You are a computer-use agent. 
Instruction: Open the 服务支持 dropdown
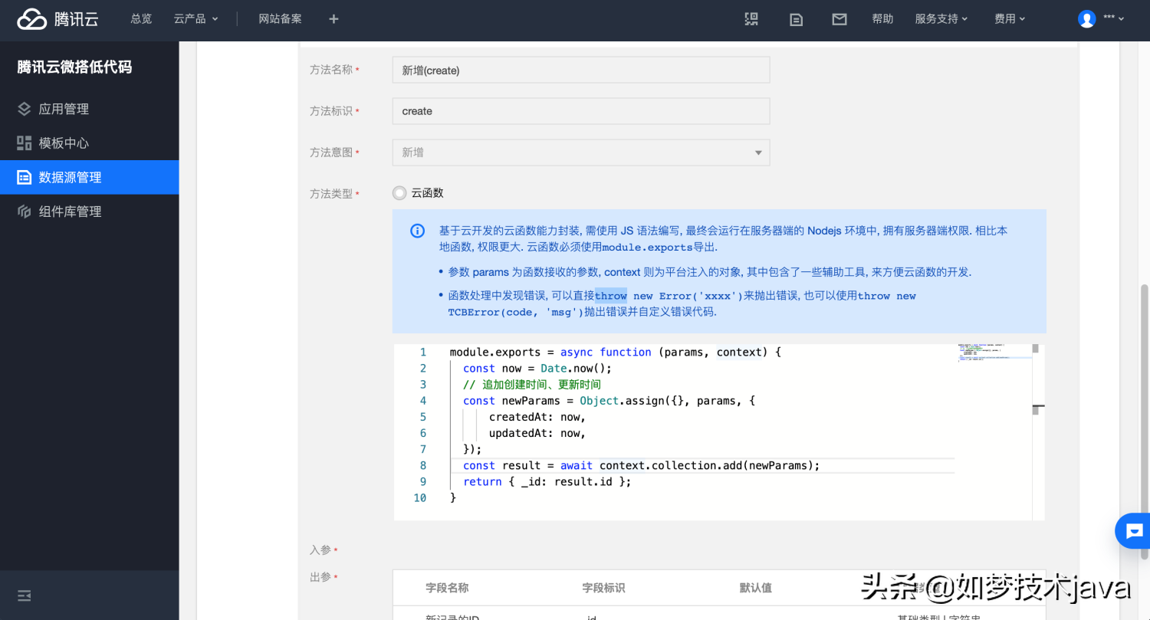coord(941,19)
